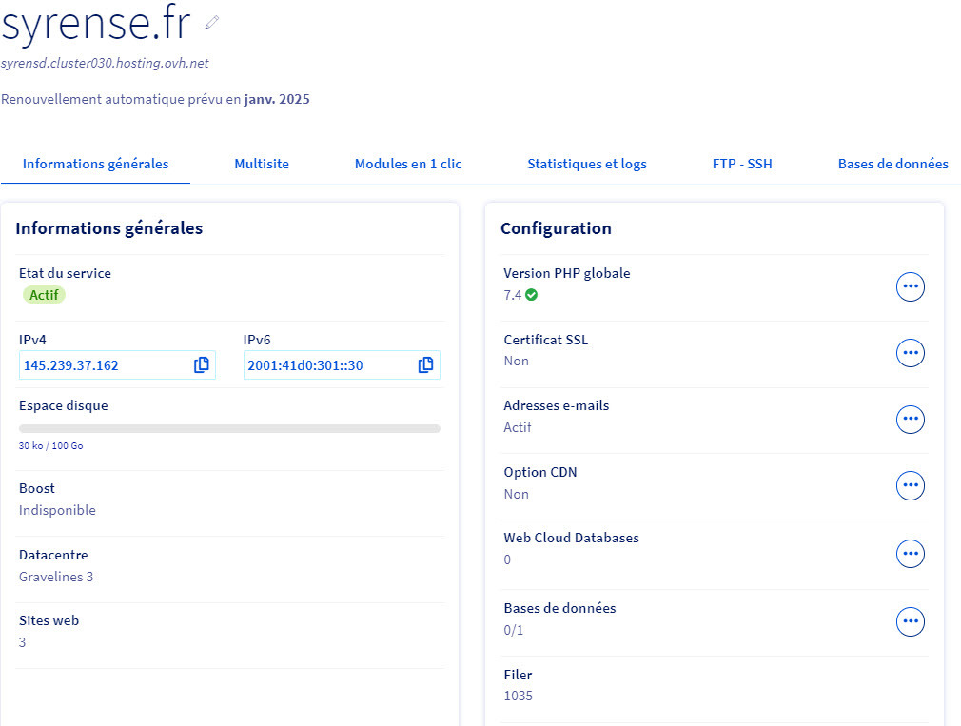This screenshot has height=726, width=961.
Task: Select the Informations générales tab
Action: [x=95, y=164]
